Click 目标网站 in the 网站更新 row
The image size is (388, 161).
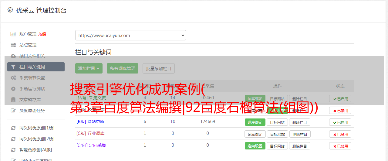[277, 122]
